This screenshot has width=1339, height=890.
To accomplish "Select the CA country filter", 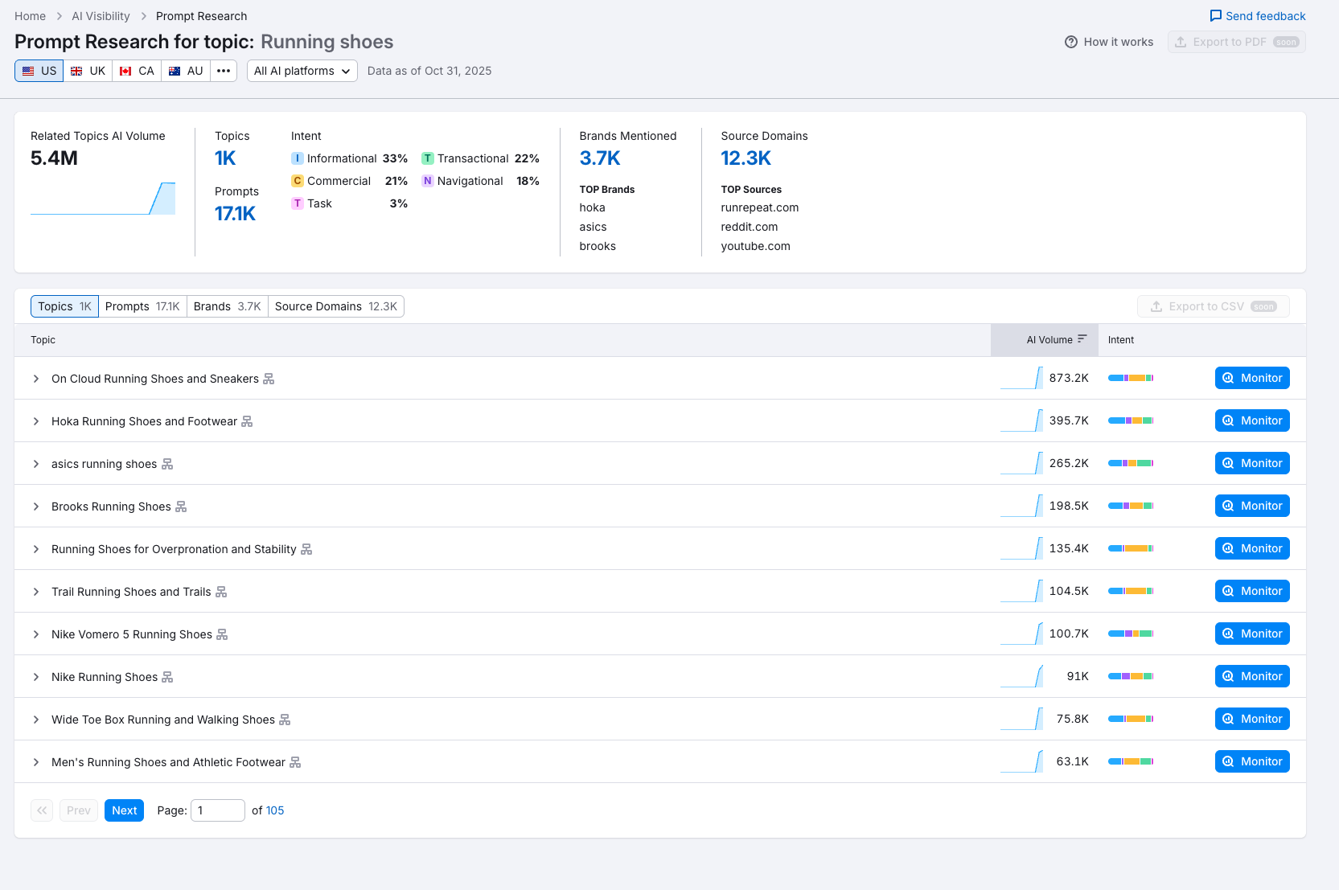I will pos(137,71).
